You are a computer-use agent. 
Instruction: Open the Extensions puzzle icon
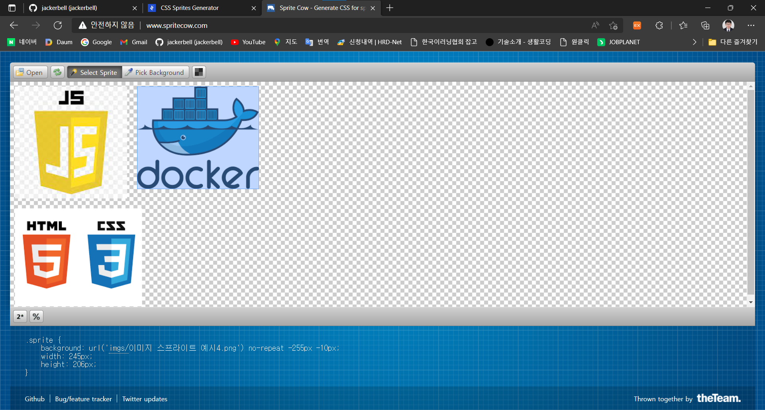pyautogui.click(x=659, y=25)
